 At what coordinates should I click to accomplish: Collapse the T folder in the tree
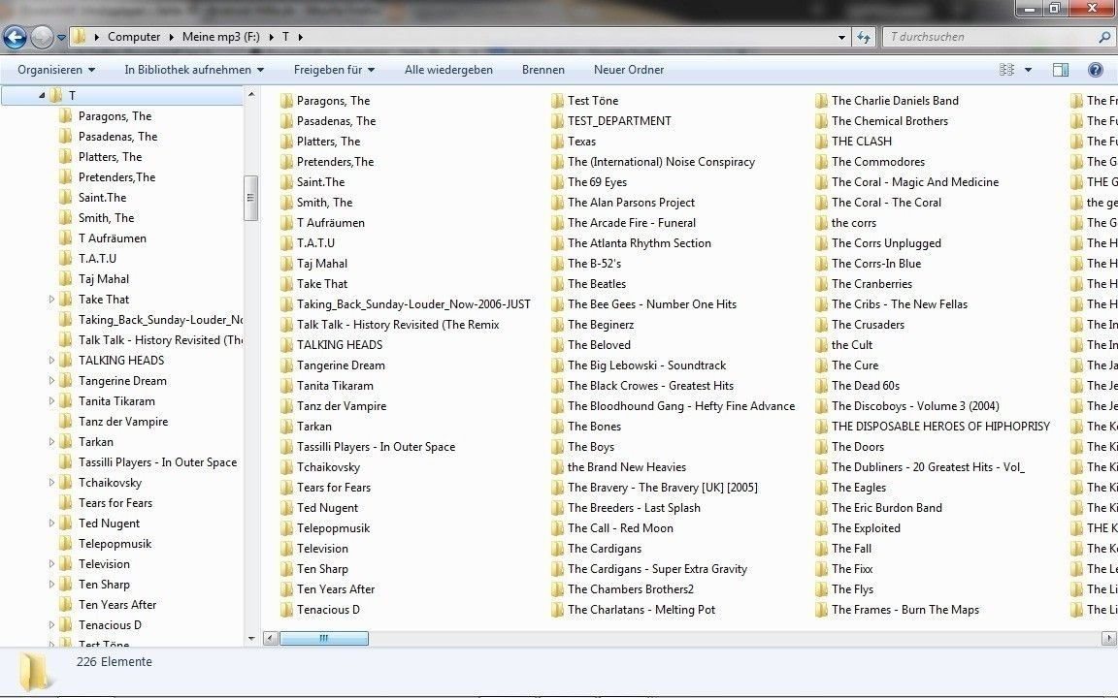42,95
